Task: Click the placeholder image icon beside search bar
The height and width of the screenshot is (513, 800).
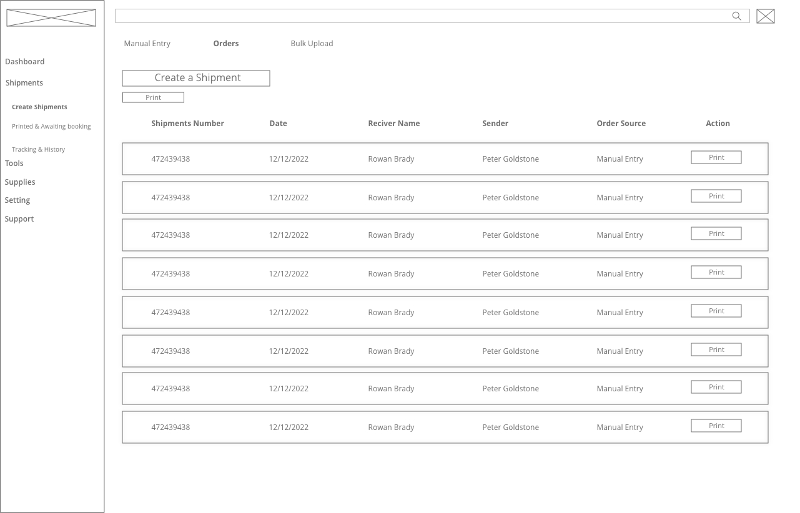Action: point(766,16)
